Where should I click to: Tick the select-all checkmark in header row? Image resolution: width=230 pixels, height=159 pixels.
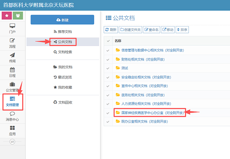[108, 41]
